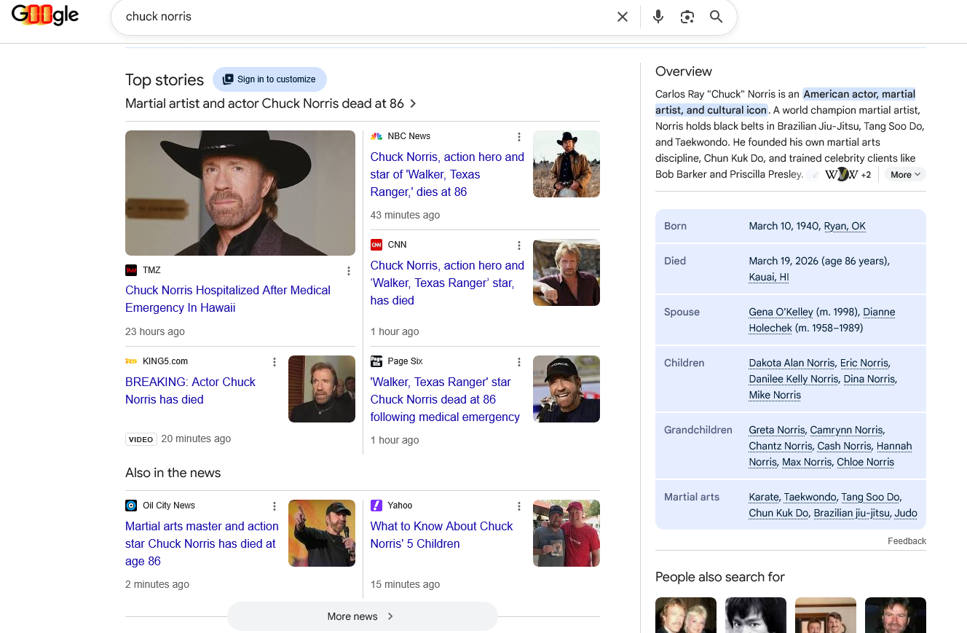Click the More news button

362,616
